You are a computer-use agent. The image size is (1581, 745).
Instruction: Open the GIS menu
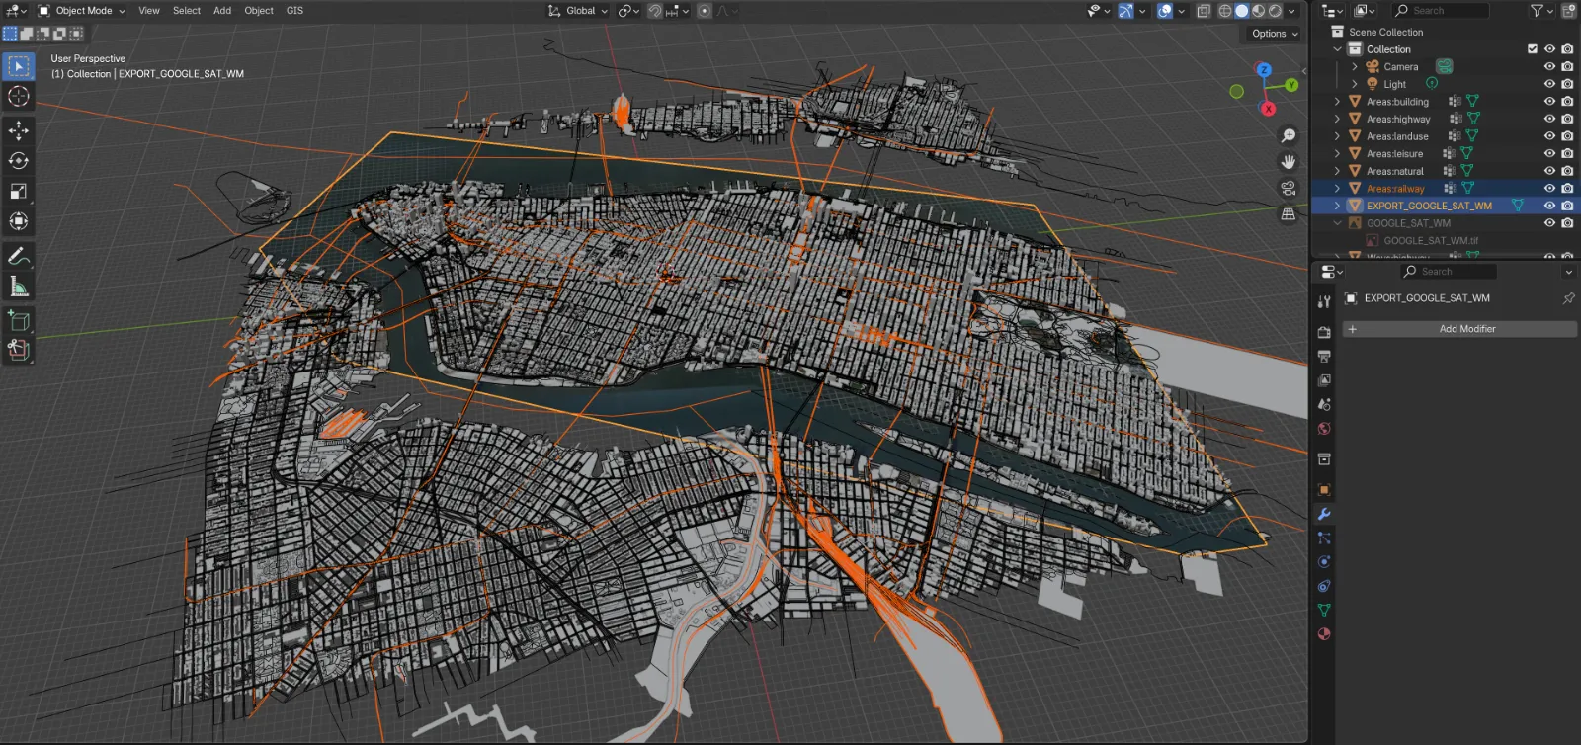(x=294, y=11)
